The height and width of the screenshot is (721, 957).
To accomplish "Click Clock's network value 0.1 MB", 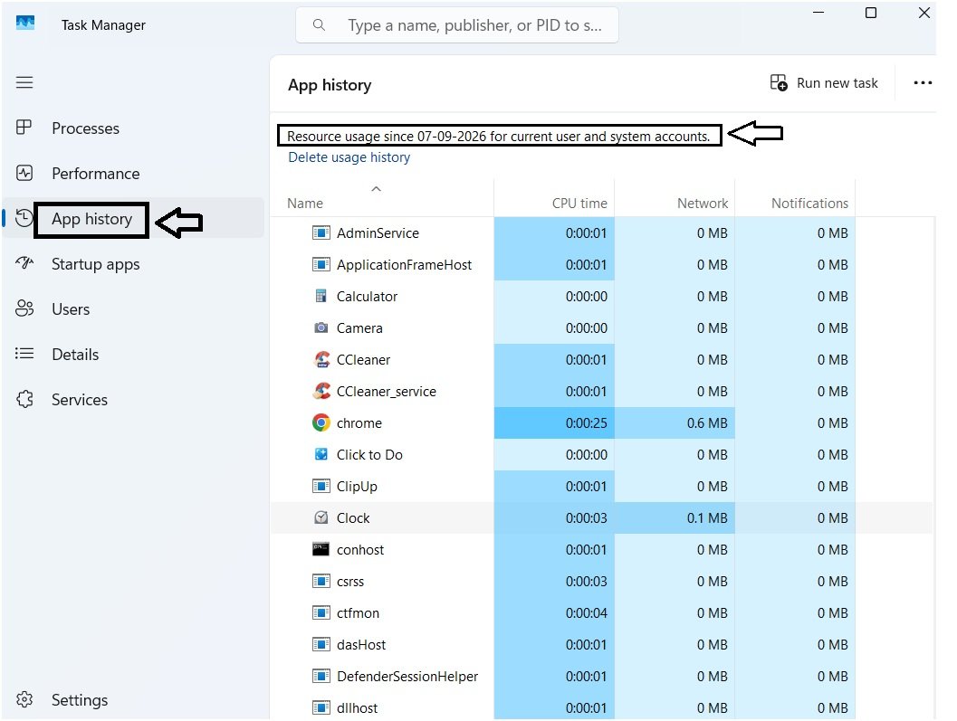I will pyautogui.click(x=707, y=517).
